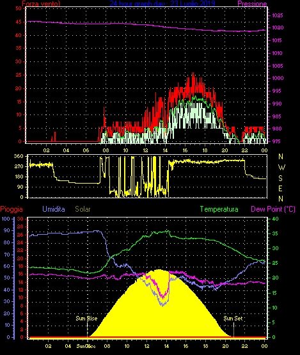Viewport: 300px width, 355px height.
Task: Click the E wind direction letter
Action: coord(281,189)
